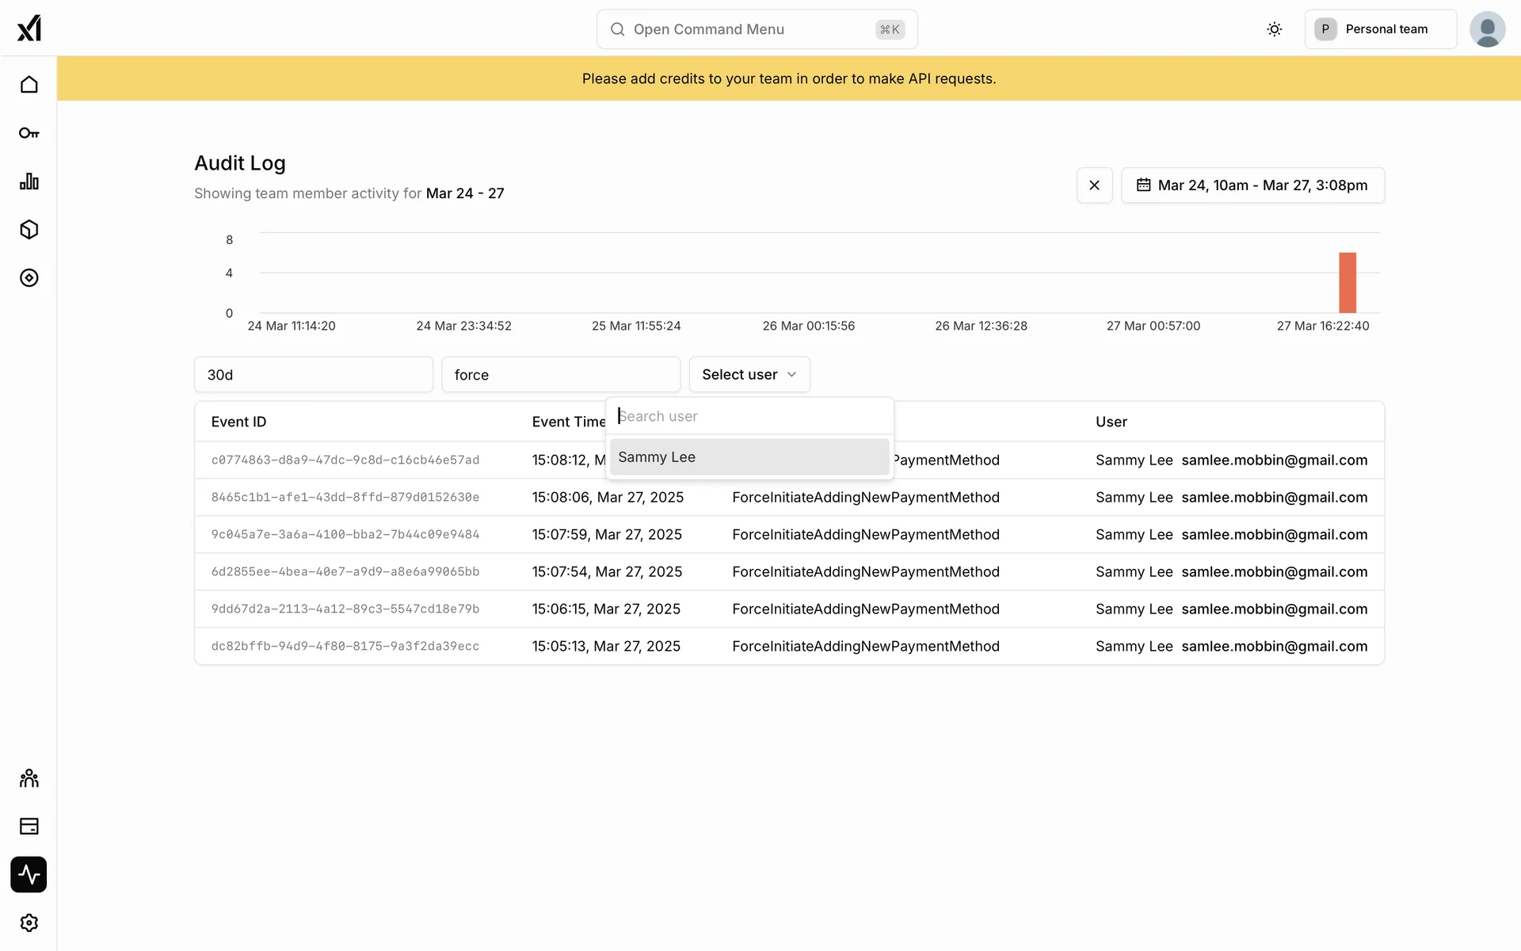Open the settings gear sidebar icon
This screenshot has height=951, width=1521.
(29, 923)
